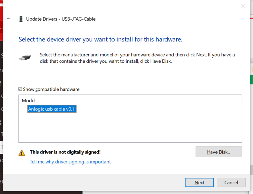Click the 'Select the device driver' heading
253x194 pixels.
(100, 39)
